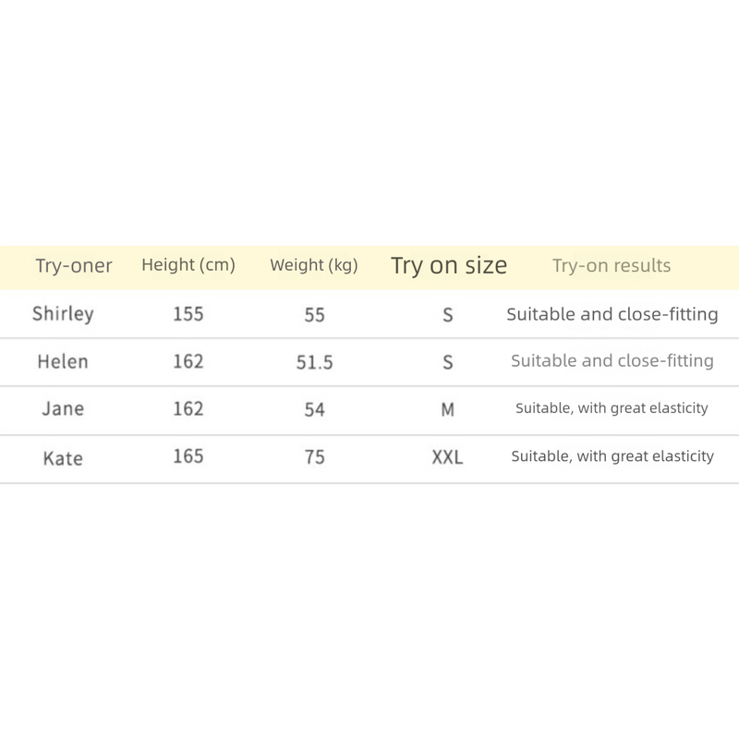
Task: Click Shirley's weight value 55
Action: [x=314, y=314]
